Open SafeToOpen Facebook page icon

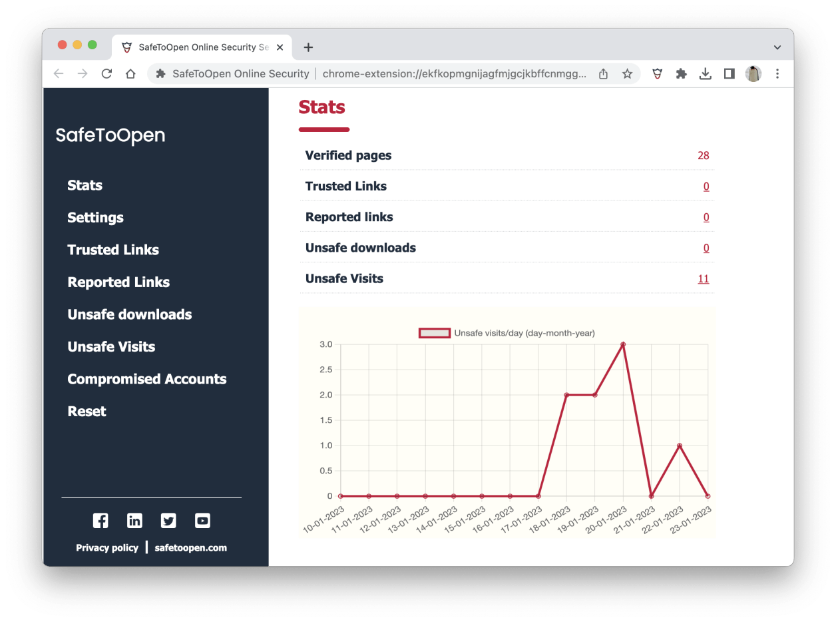pyautogui.click(x=101, y=521)
